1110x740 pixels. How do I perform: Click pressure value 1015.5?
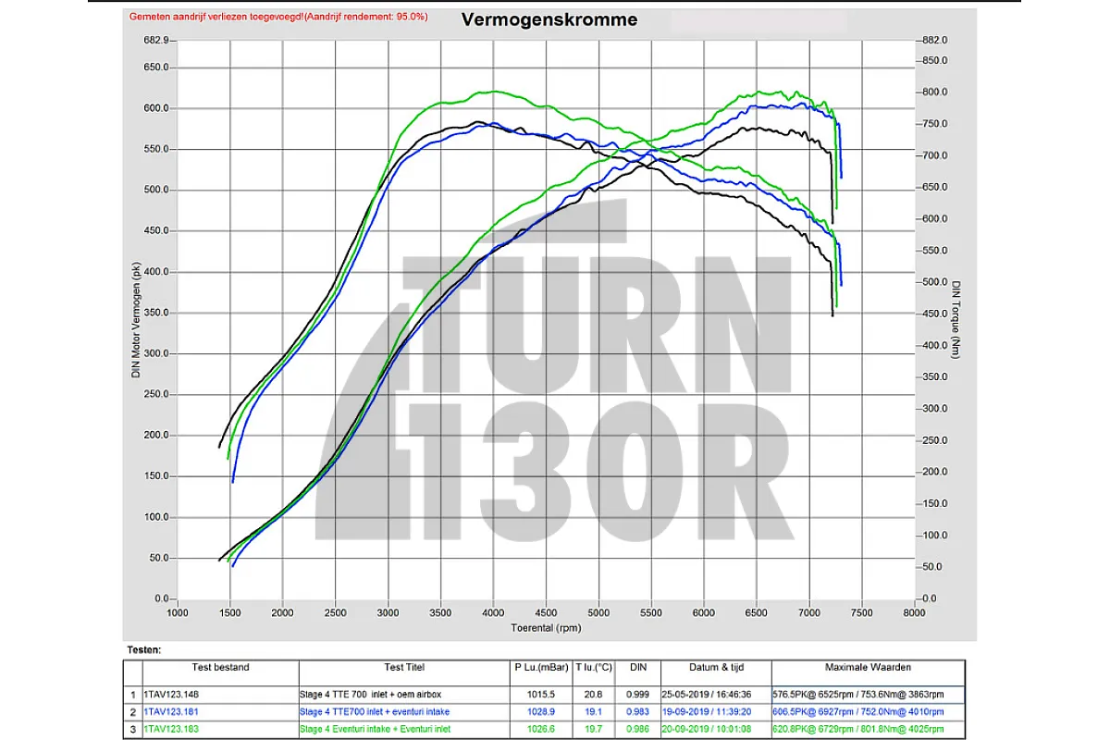539,693
